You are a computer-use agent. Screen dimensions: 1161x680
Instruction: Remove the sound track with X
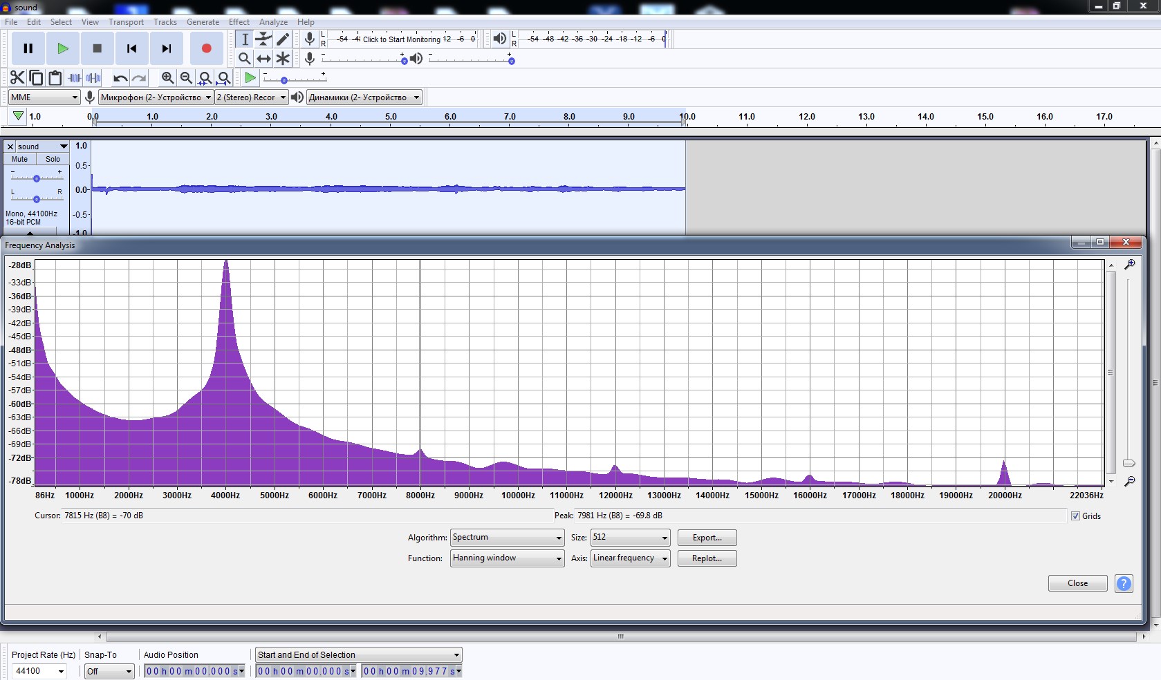(10, 147)
